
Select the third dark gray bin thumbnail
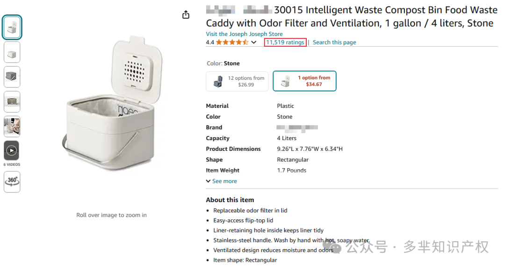tap(12, 77)
